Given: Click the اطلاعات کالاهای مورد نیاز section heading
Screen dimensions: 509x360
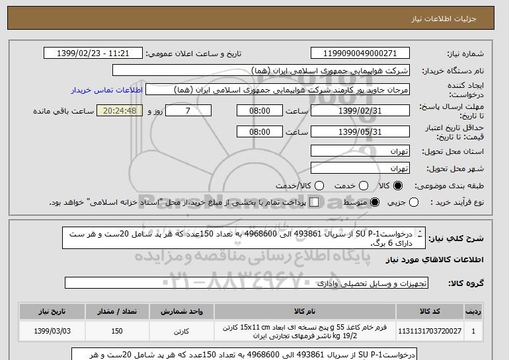Looking at the screenshot, I should [x=435, y=260].
